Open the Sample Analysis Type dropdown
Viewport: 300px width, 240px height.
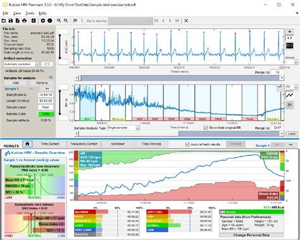(x=123, y=128)
